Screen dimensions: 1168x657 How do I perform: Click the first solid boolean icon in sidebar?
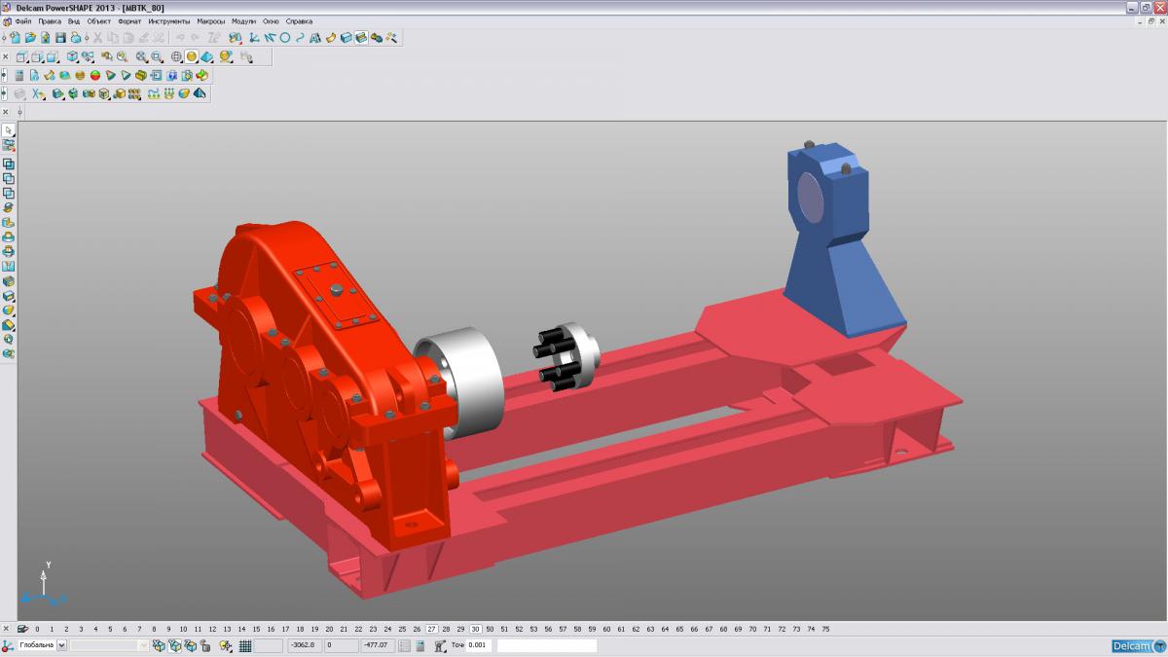tap(9, 164)
